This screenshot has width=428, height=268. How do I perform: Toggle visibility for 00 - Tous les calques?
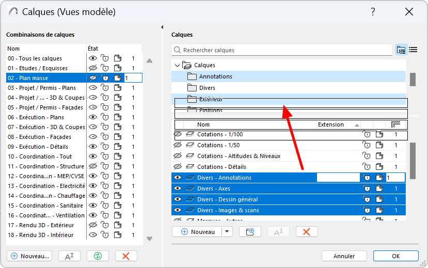(x=93, y=58)
